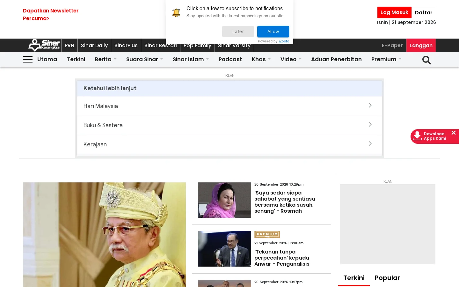Click the notification bell icon
Screen dimensions: 459x287
[176, 12]
